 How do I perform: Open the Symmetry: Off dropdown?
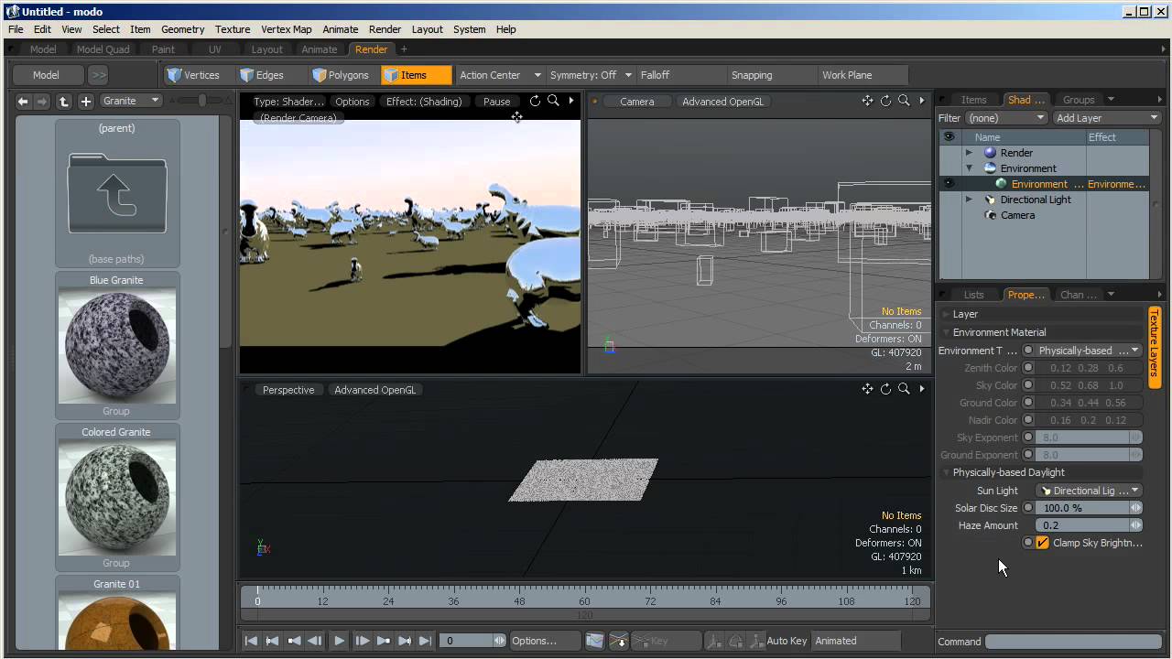591,75
